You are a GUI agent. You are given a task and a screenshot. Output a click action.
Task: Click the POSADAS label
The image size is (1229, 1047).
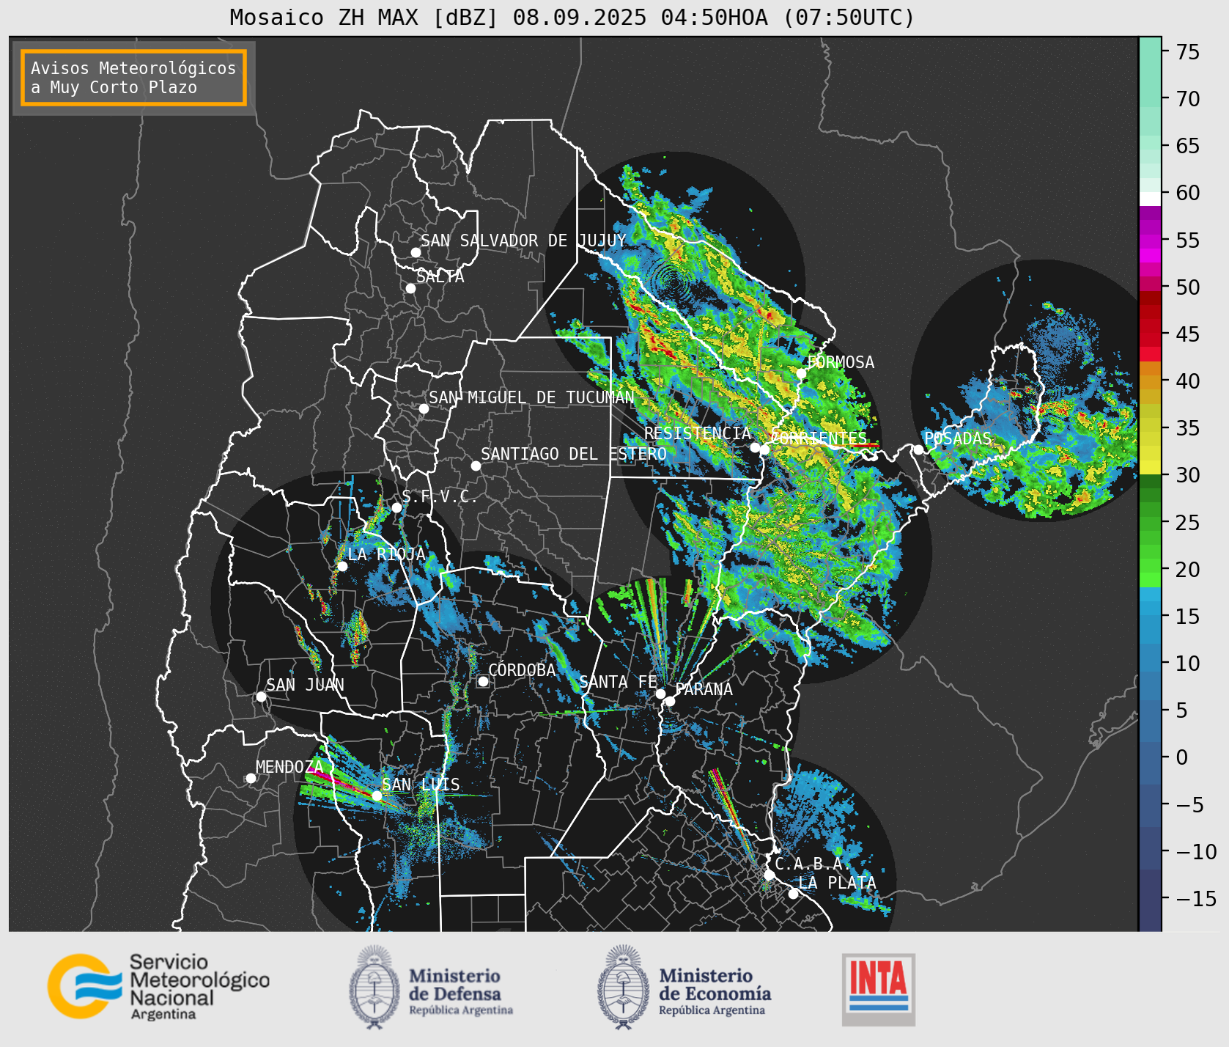coord(958,438)
